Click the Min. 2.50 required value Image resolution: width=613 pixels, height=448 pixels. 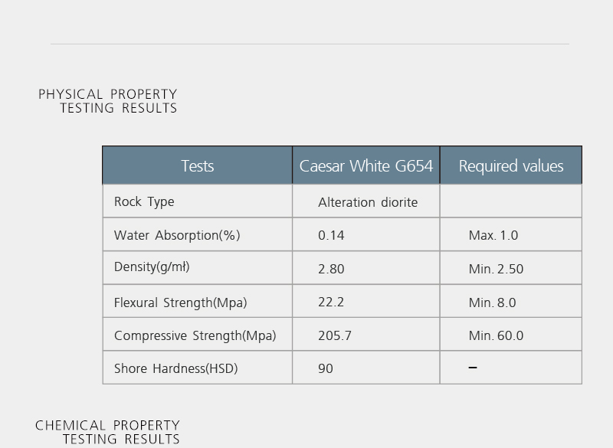[x=496, y=269]
